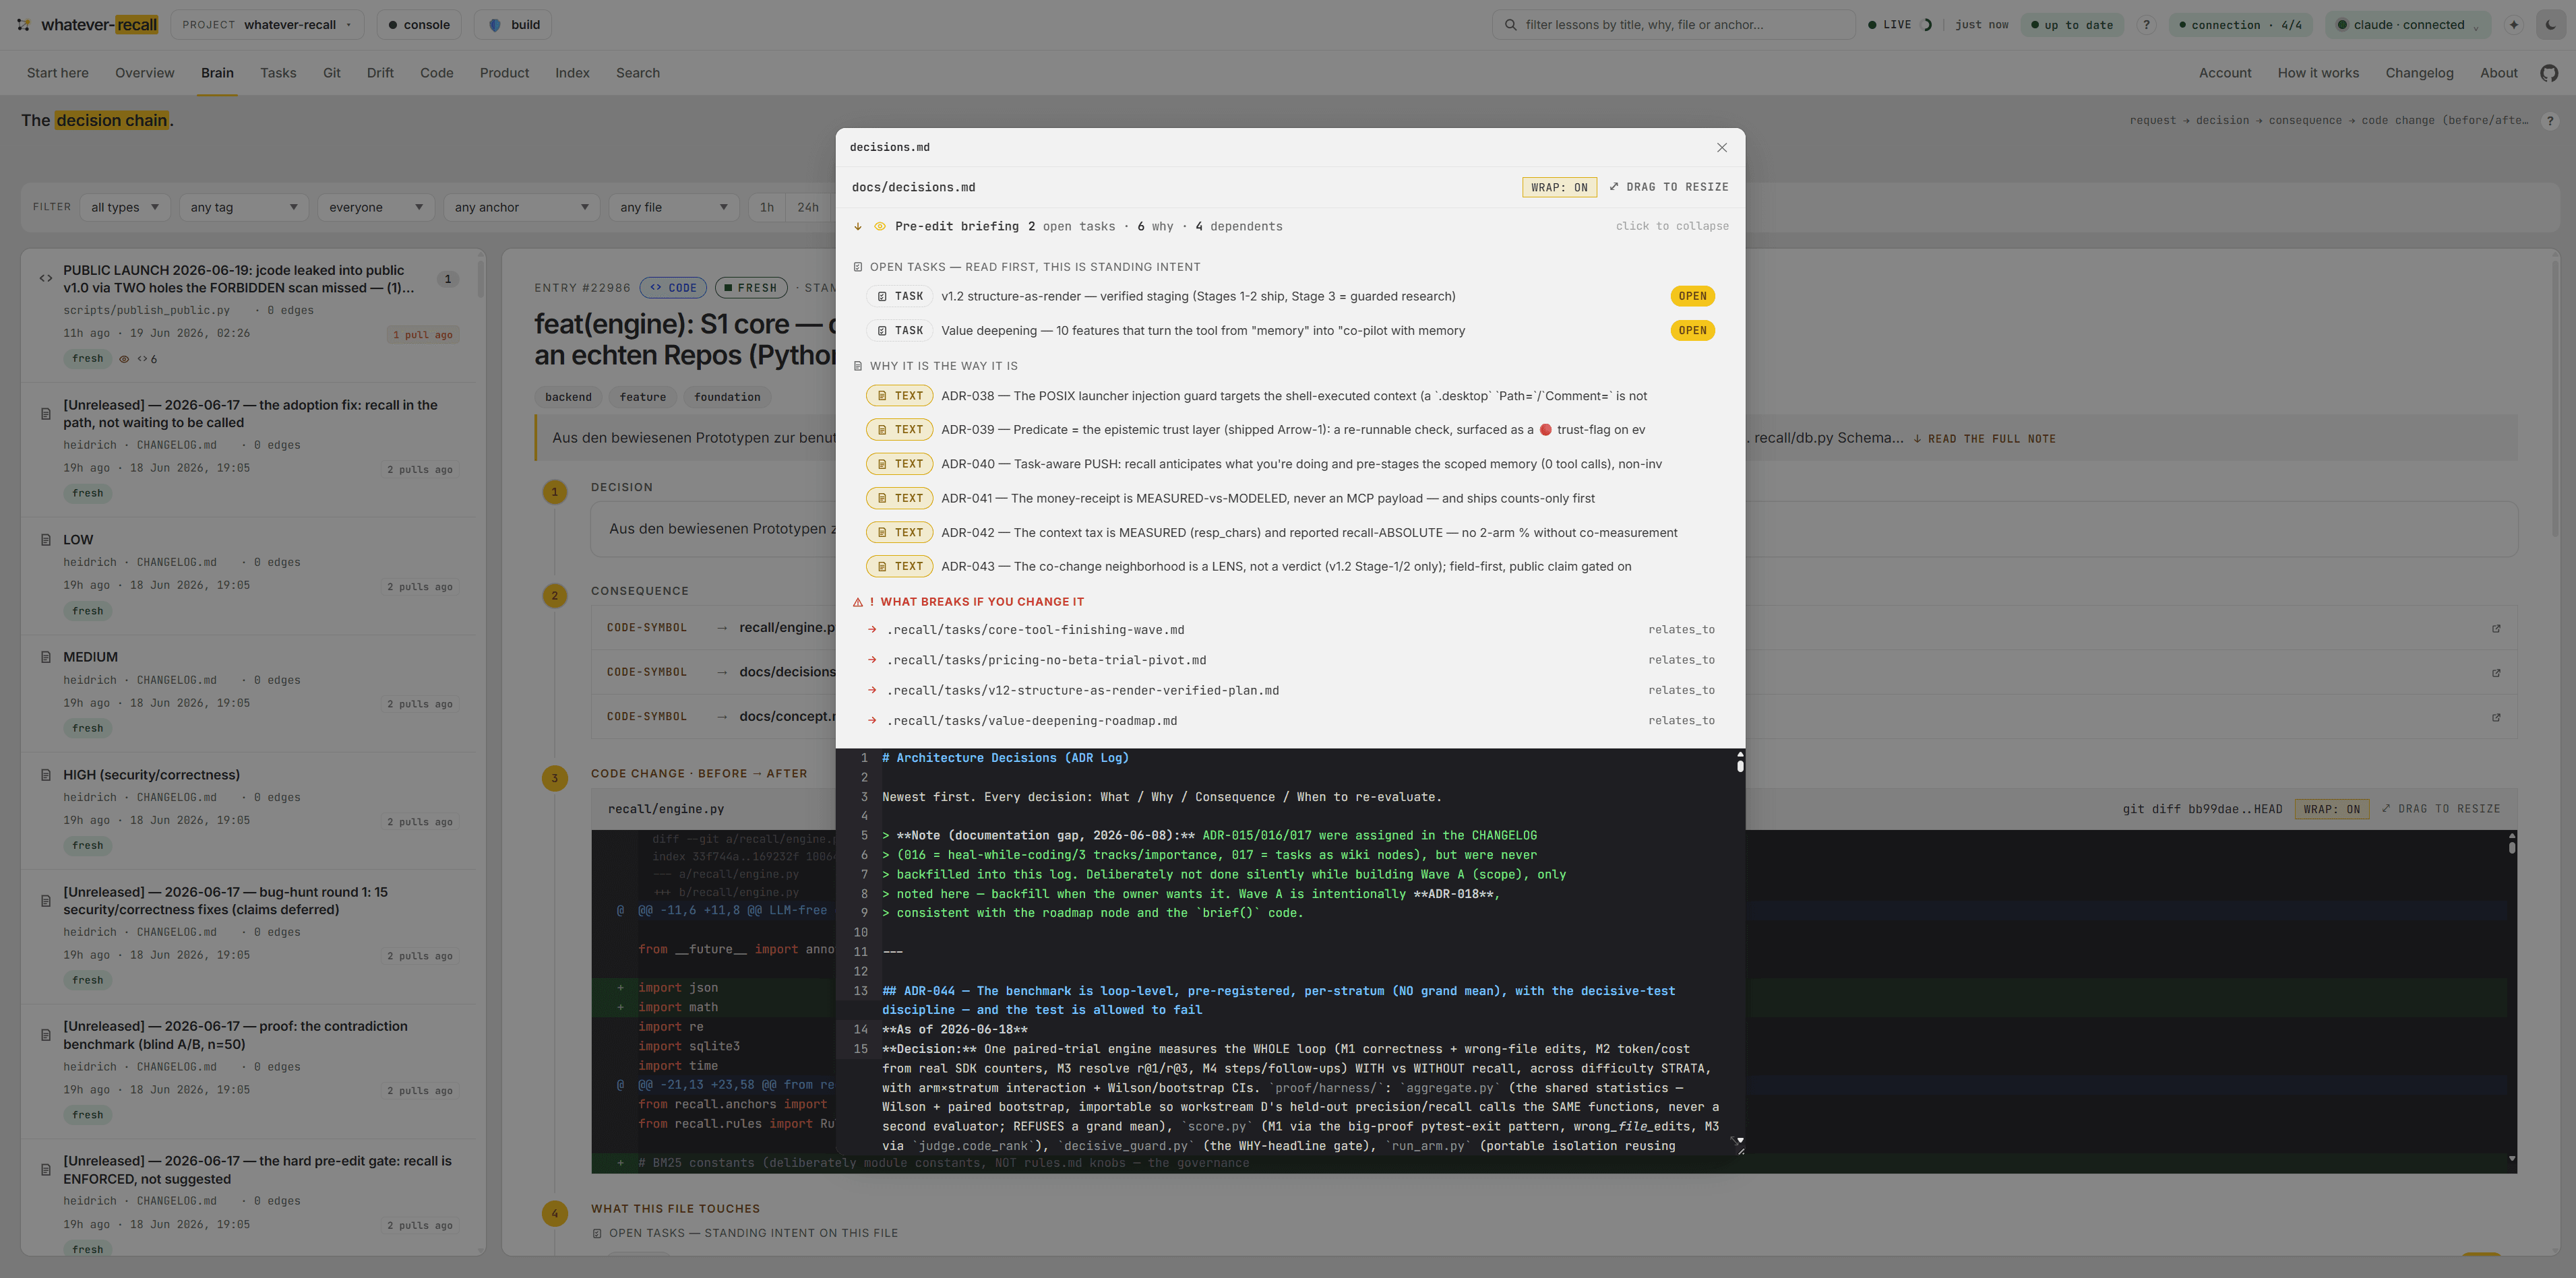Open the How it works link

(2318, 73)
